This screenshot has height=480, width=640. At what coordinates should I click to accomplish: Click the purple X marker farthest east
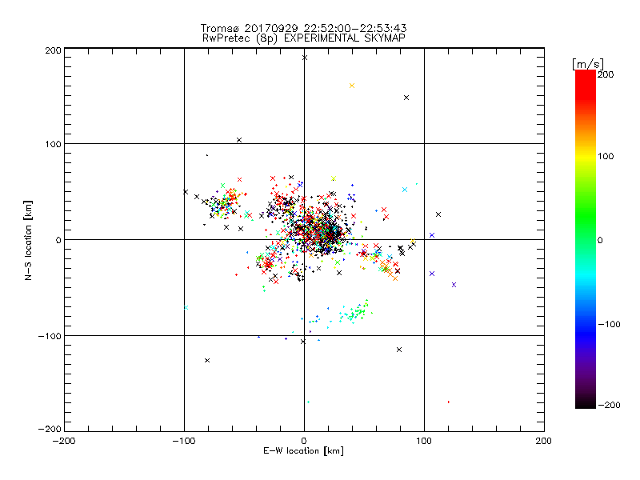[x=454, y=285]
